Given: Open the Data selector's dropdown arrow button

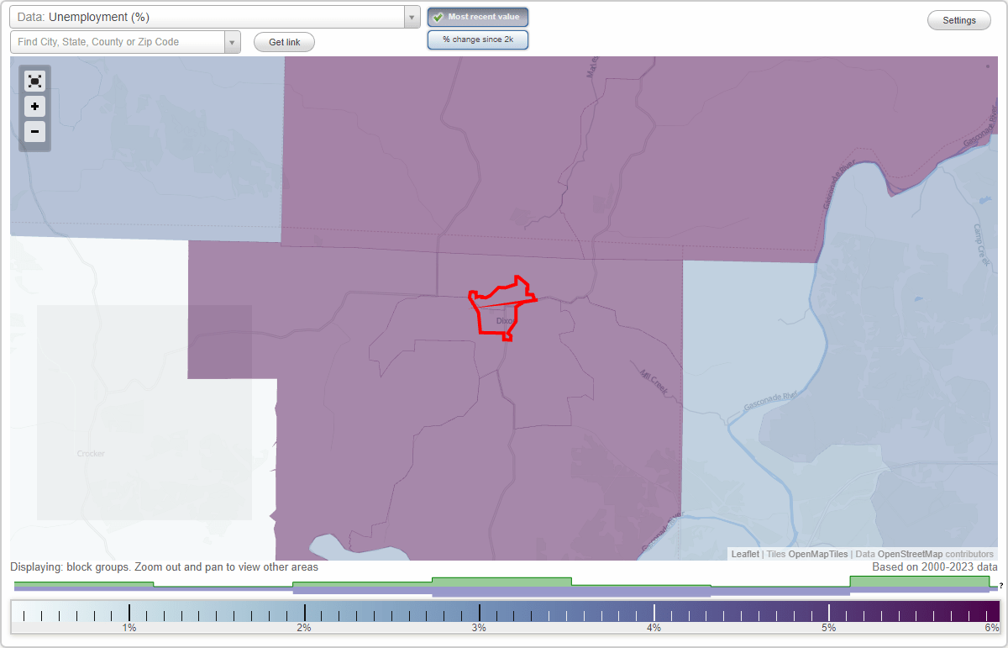Looking at the screenshot, I should coord(411,16).
